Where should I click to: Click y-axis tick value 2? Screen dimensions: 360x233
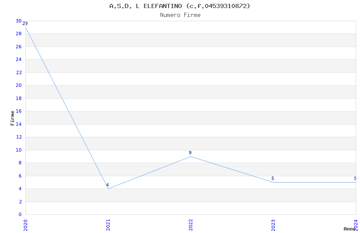pos(20,202)
